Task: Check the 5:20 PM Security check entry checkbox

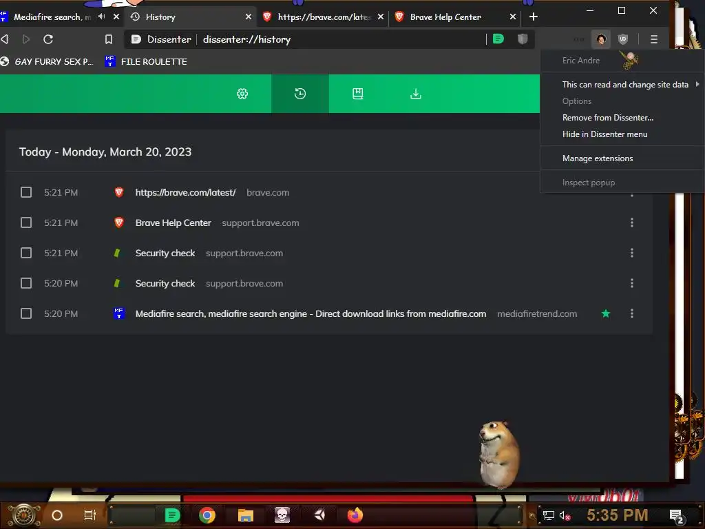Action: (x=26, y=283)
